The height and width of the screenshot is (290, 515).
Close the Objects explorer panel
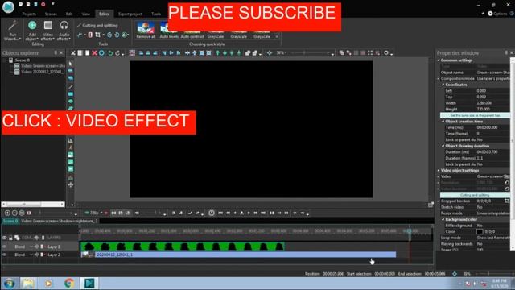61,52
